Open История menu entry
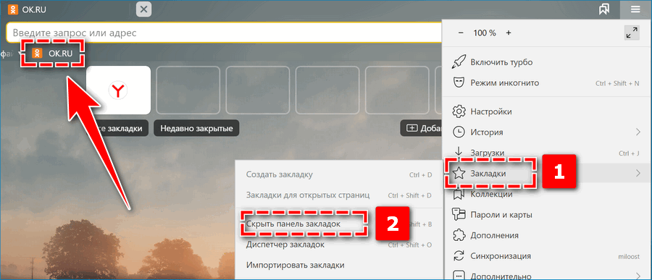Image resolution: width=652 pixels, height=280 pixels. [x=547, y=132]
